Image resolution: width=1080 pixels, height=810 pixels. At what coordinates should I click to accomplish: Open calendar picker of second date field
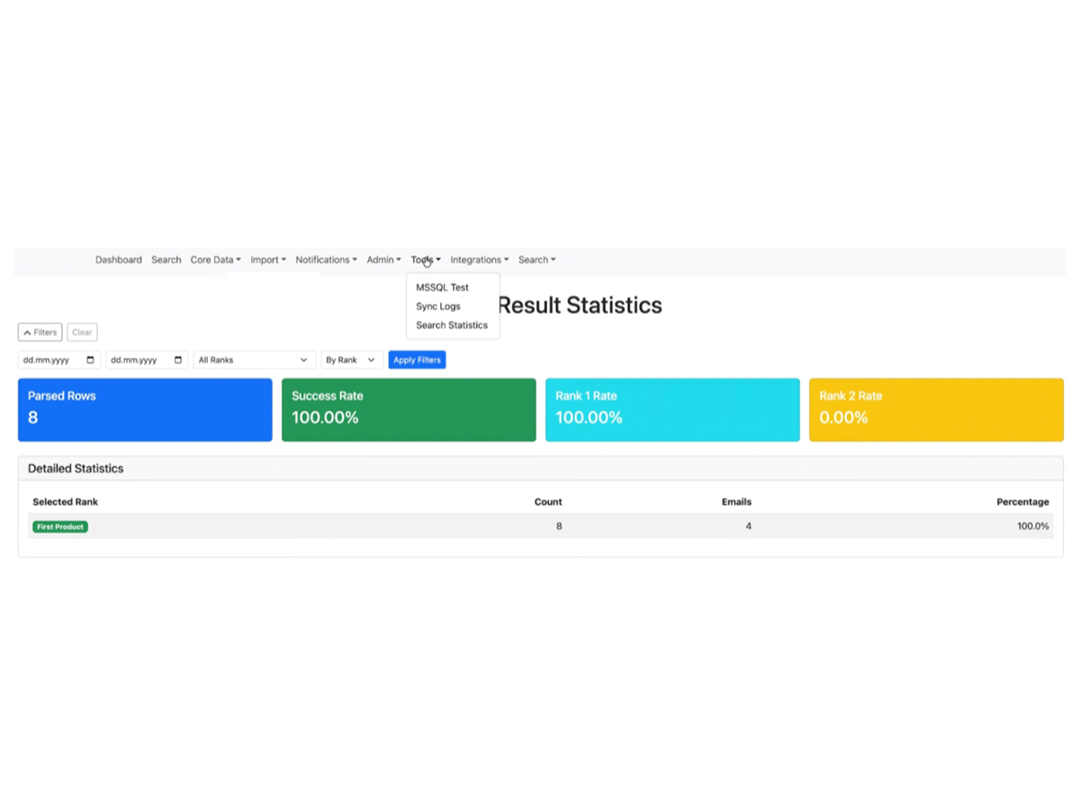click(x=178, y=360)
